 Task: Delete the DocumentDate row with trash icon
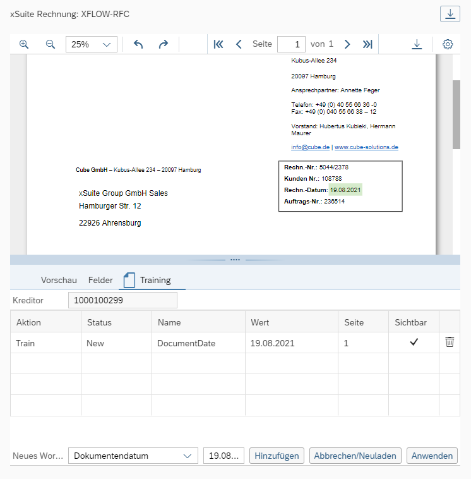(x=450, y=342)
